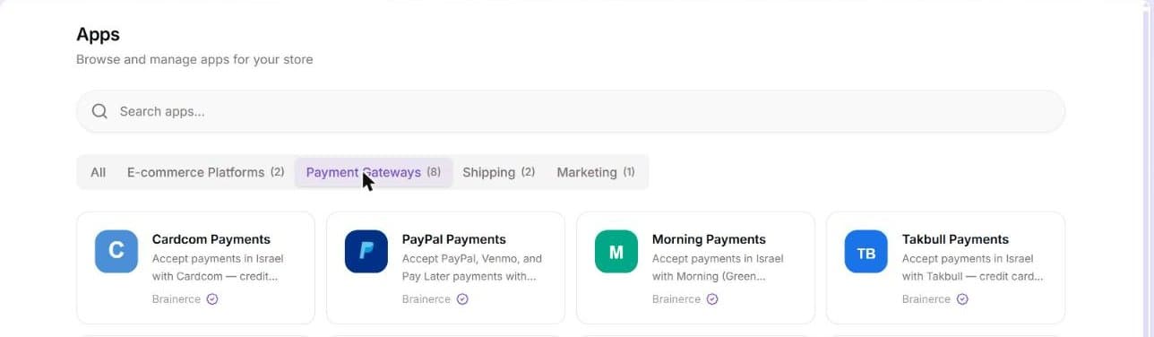Open the Morning Payments app title
Image resolution: width=1154 pixels, height=337 pixels.
[709, 239]
